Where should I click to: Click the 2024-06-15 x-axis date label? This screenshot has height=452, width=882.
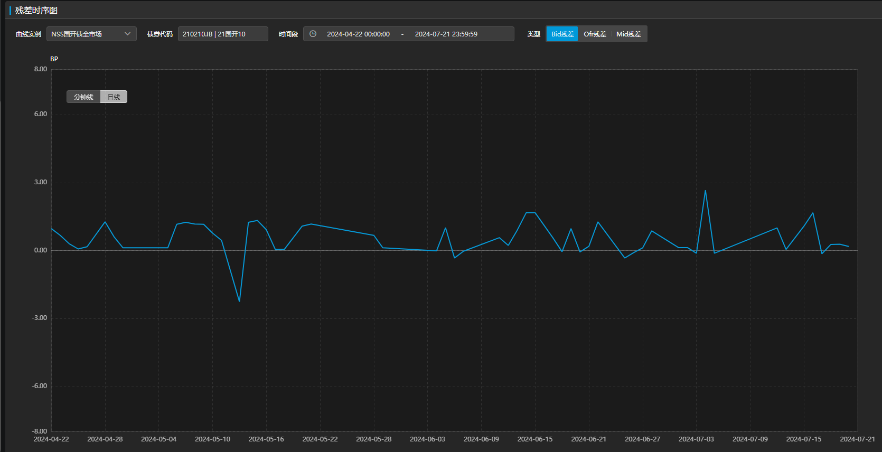pyautogui.click(x=534, y=439)
